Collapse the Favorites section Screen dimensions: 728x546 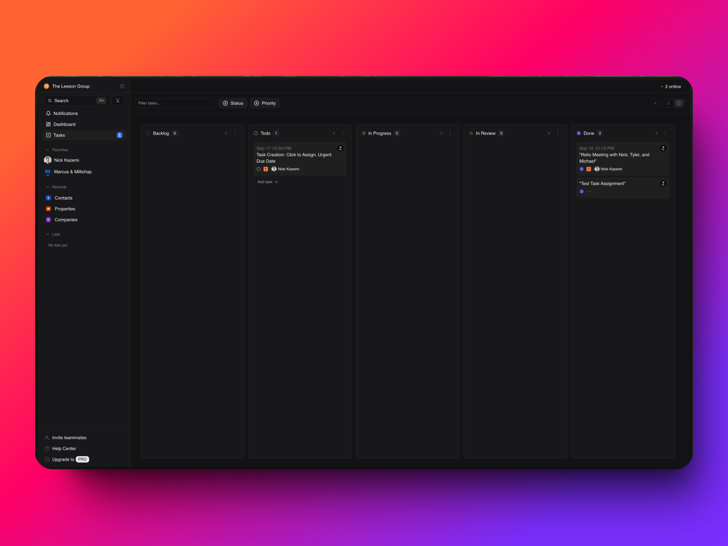click(x=48, y=150)
